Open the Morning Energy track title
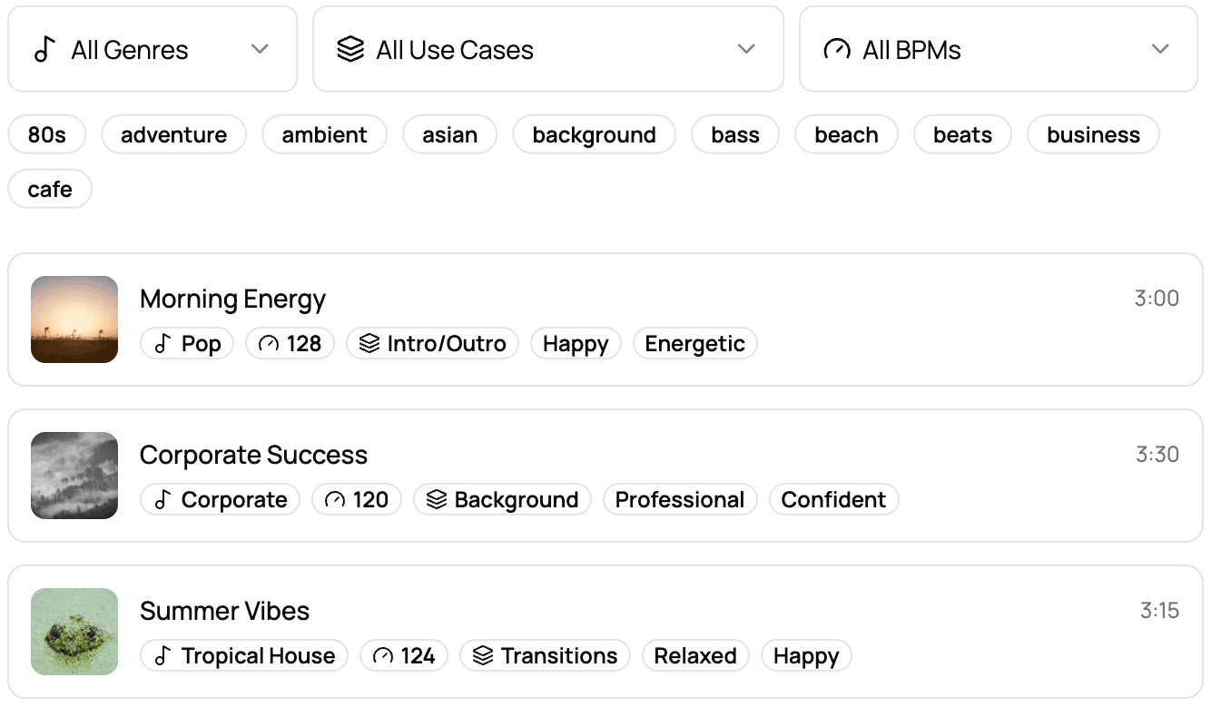This screenshot has height=707, width=1211. pyautogui.click(x=232, y=299)
